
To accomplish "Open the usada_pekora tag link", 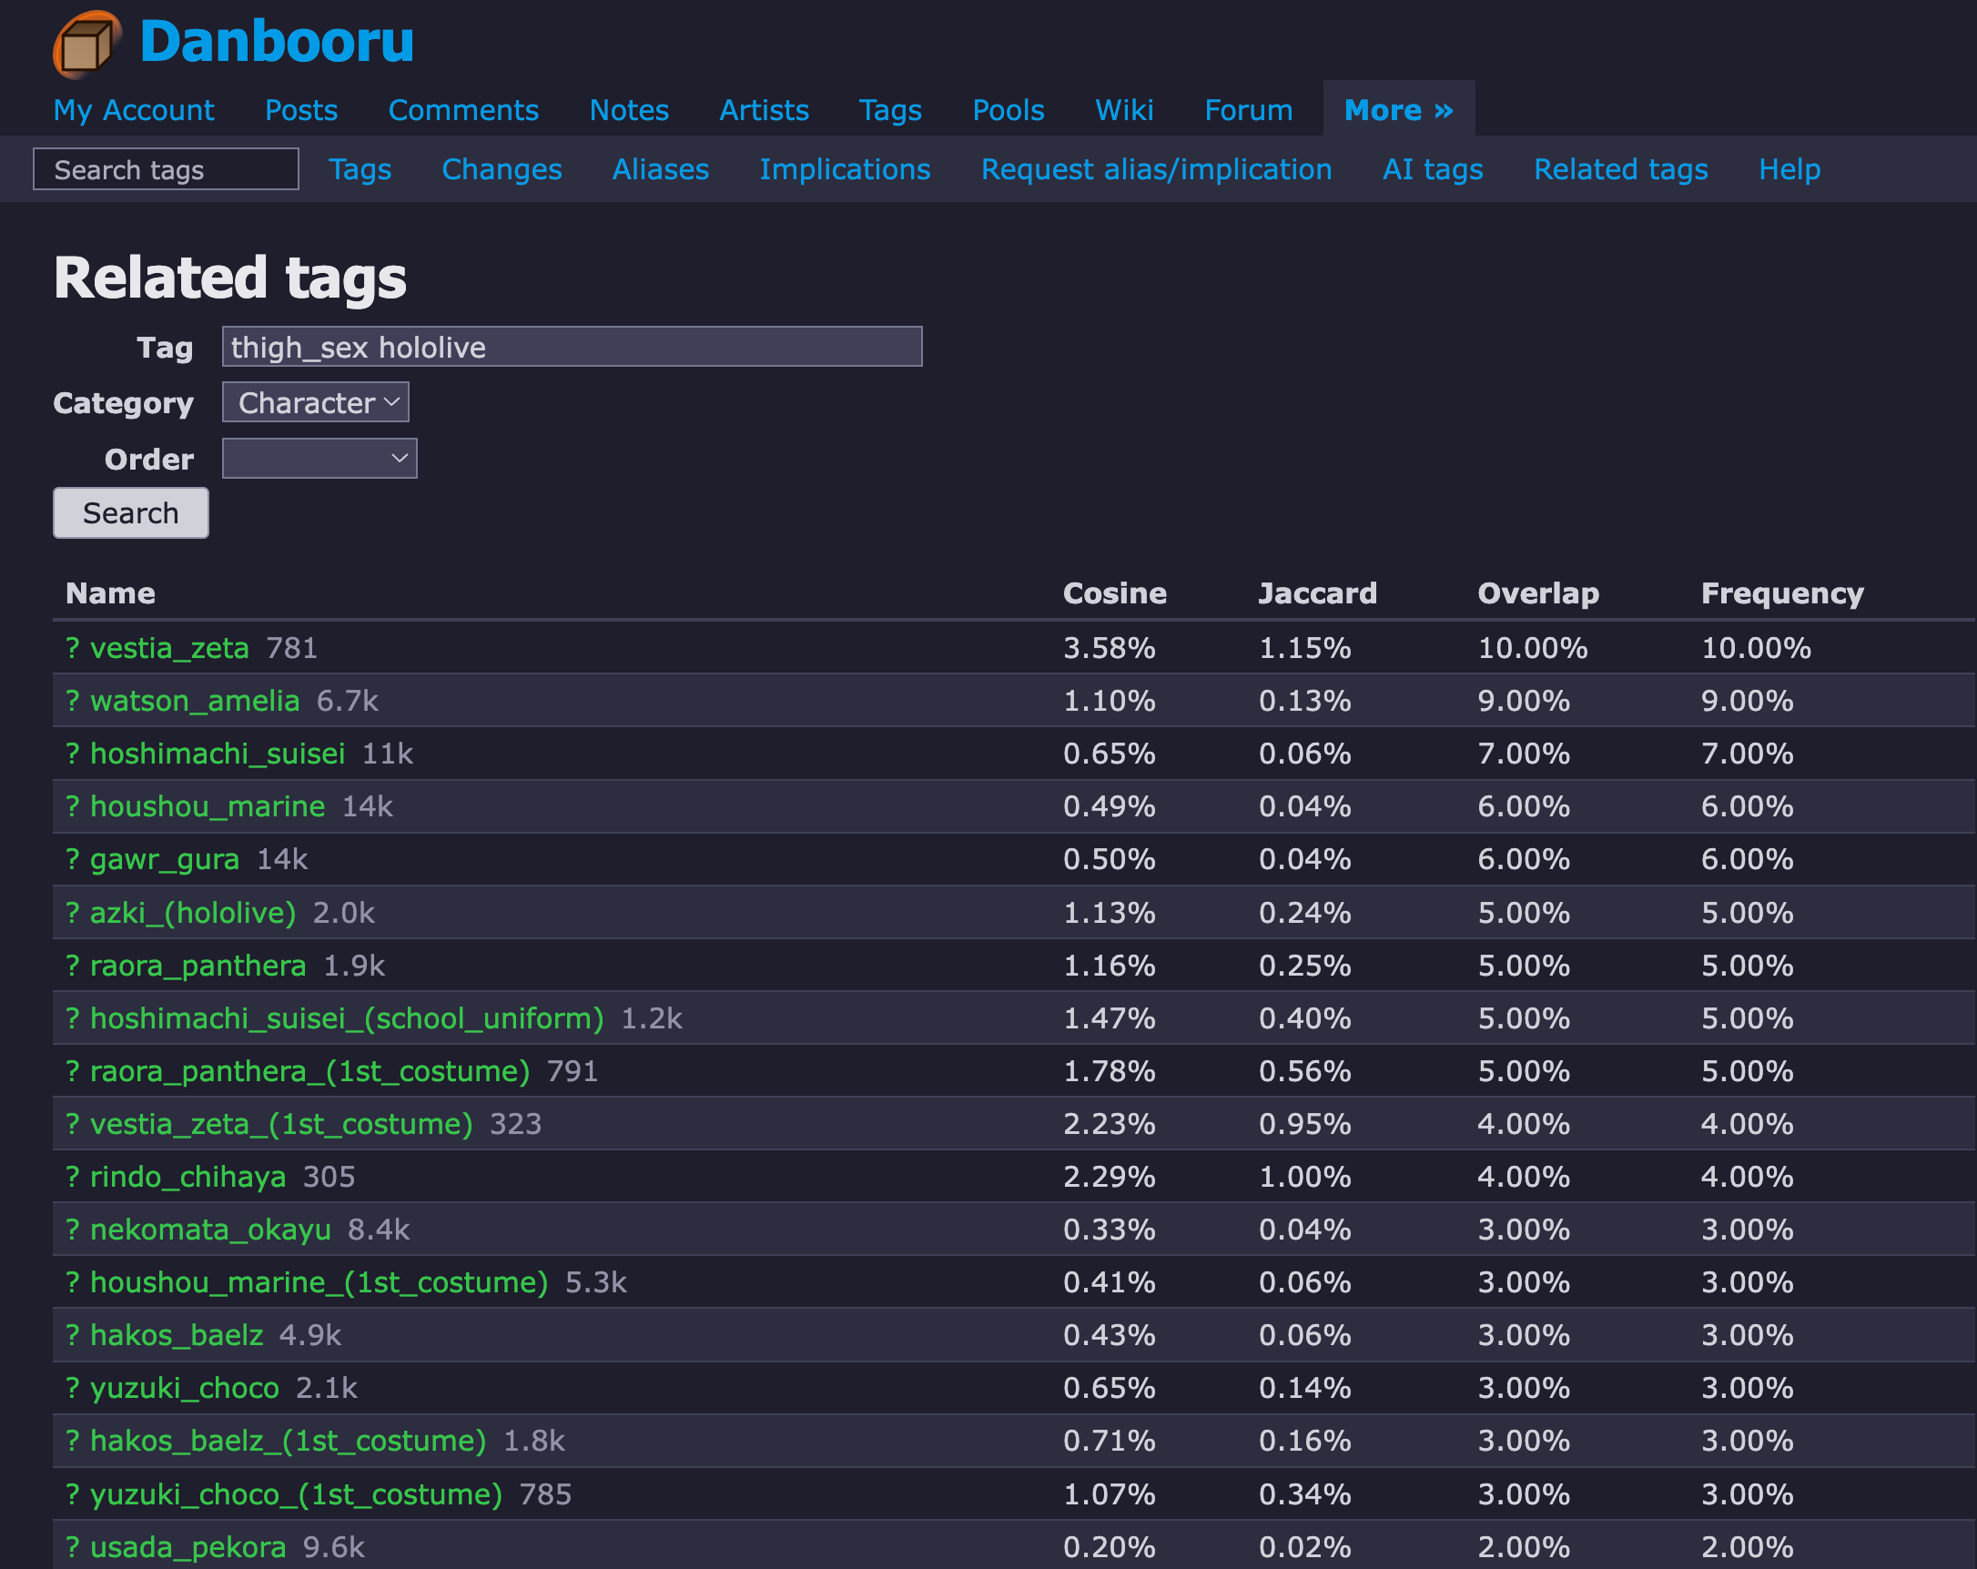I will [188, 1548].
